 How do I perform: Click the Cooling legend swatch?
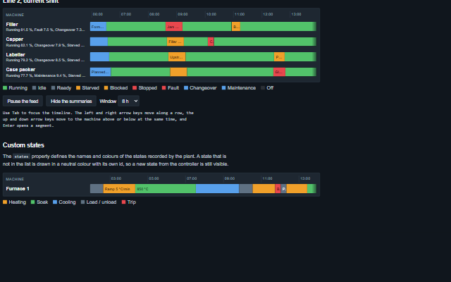(x=55, y=202)
